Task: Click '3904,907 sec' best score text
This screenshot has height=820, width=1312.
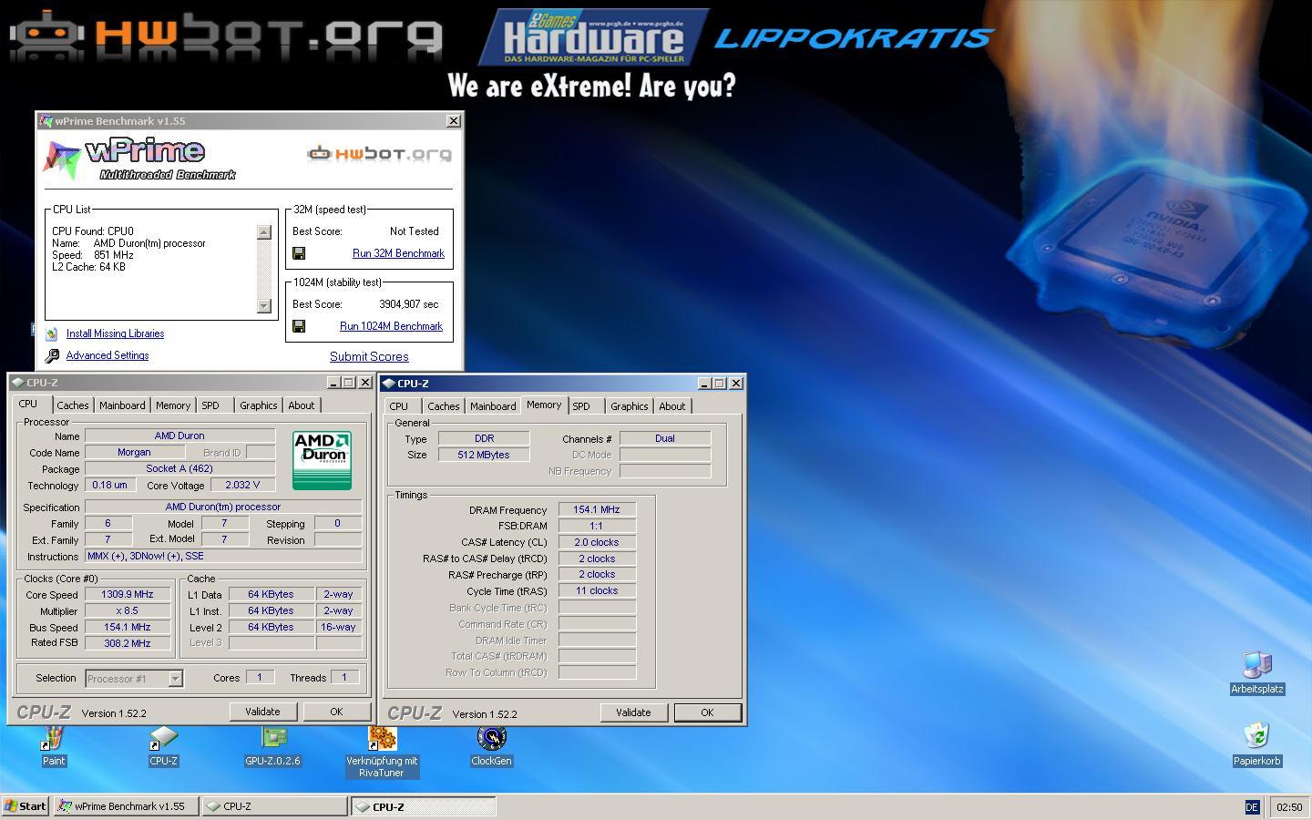Action: pos(408,304)
